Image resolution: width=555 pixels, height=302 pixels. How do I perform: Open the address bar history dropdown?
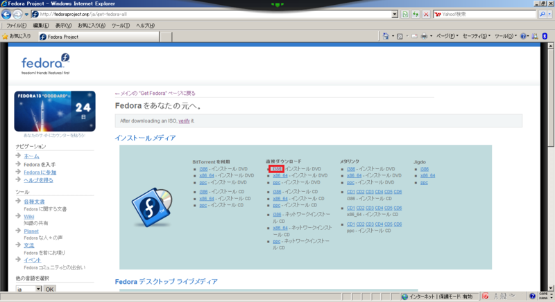[395, 14]
